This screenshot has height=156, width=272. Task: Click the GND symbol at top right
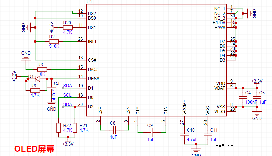point(249,14)
